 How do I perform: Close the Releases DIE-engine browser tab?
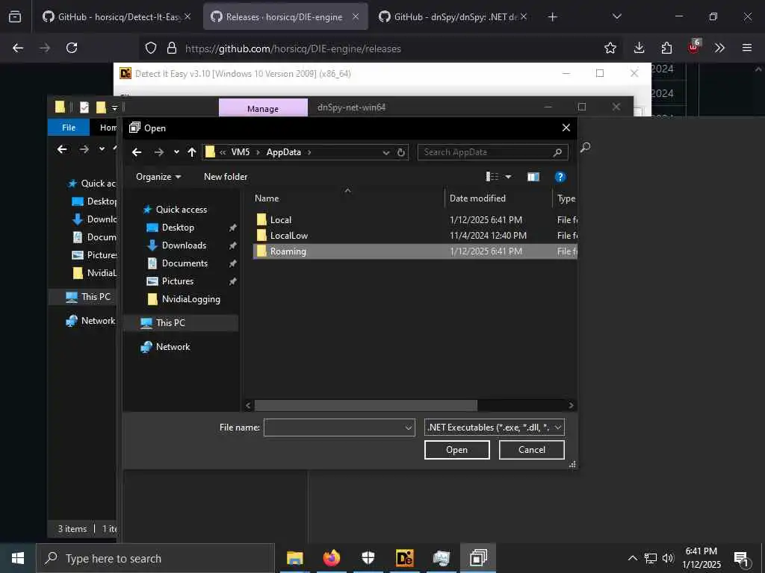pyautogui.click(x=356, y=17)
